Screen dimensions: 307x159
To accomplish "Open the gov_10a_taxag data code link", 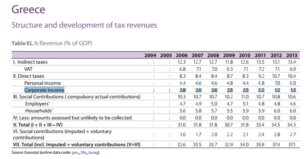I will (x=85, y=152).
